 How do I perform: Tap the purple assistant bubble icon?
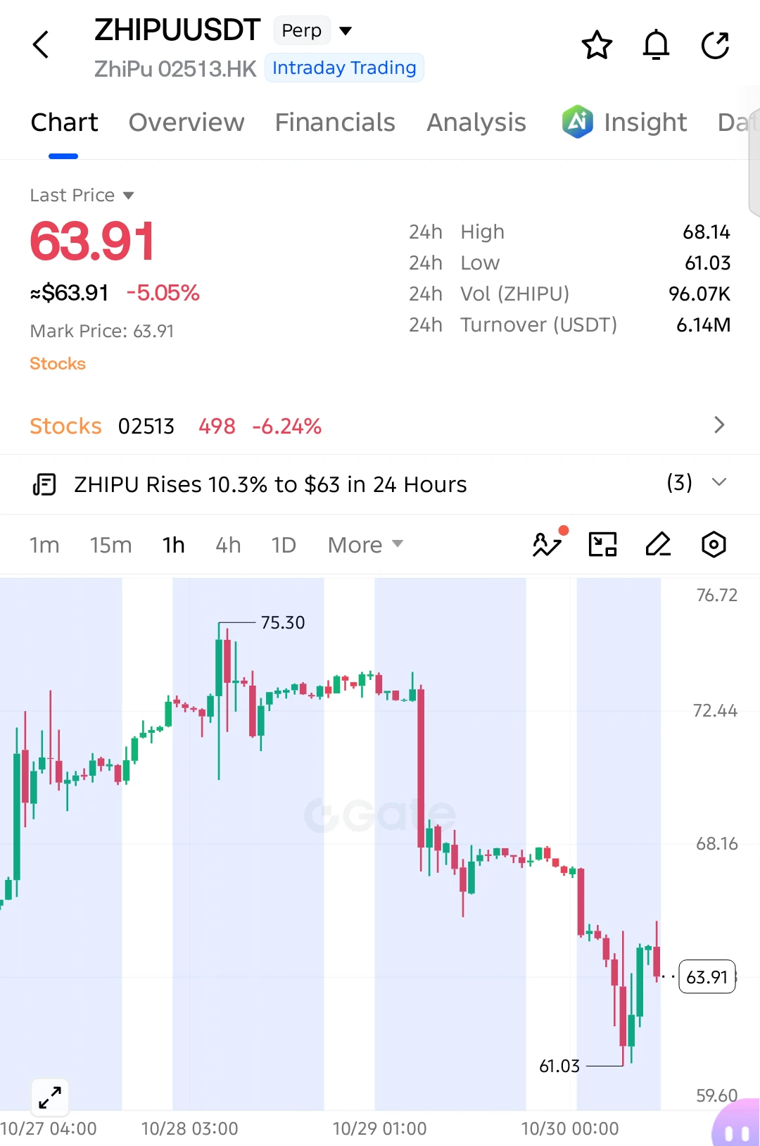[x=736, y=1124]
